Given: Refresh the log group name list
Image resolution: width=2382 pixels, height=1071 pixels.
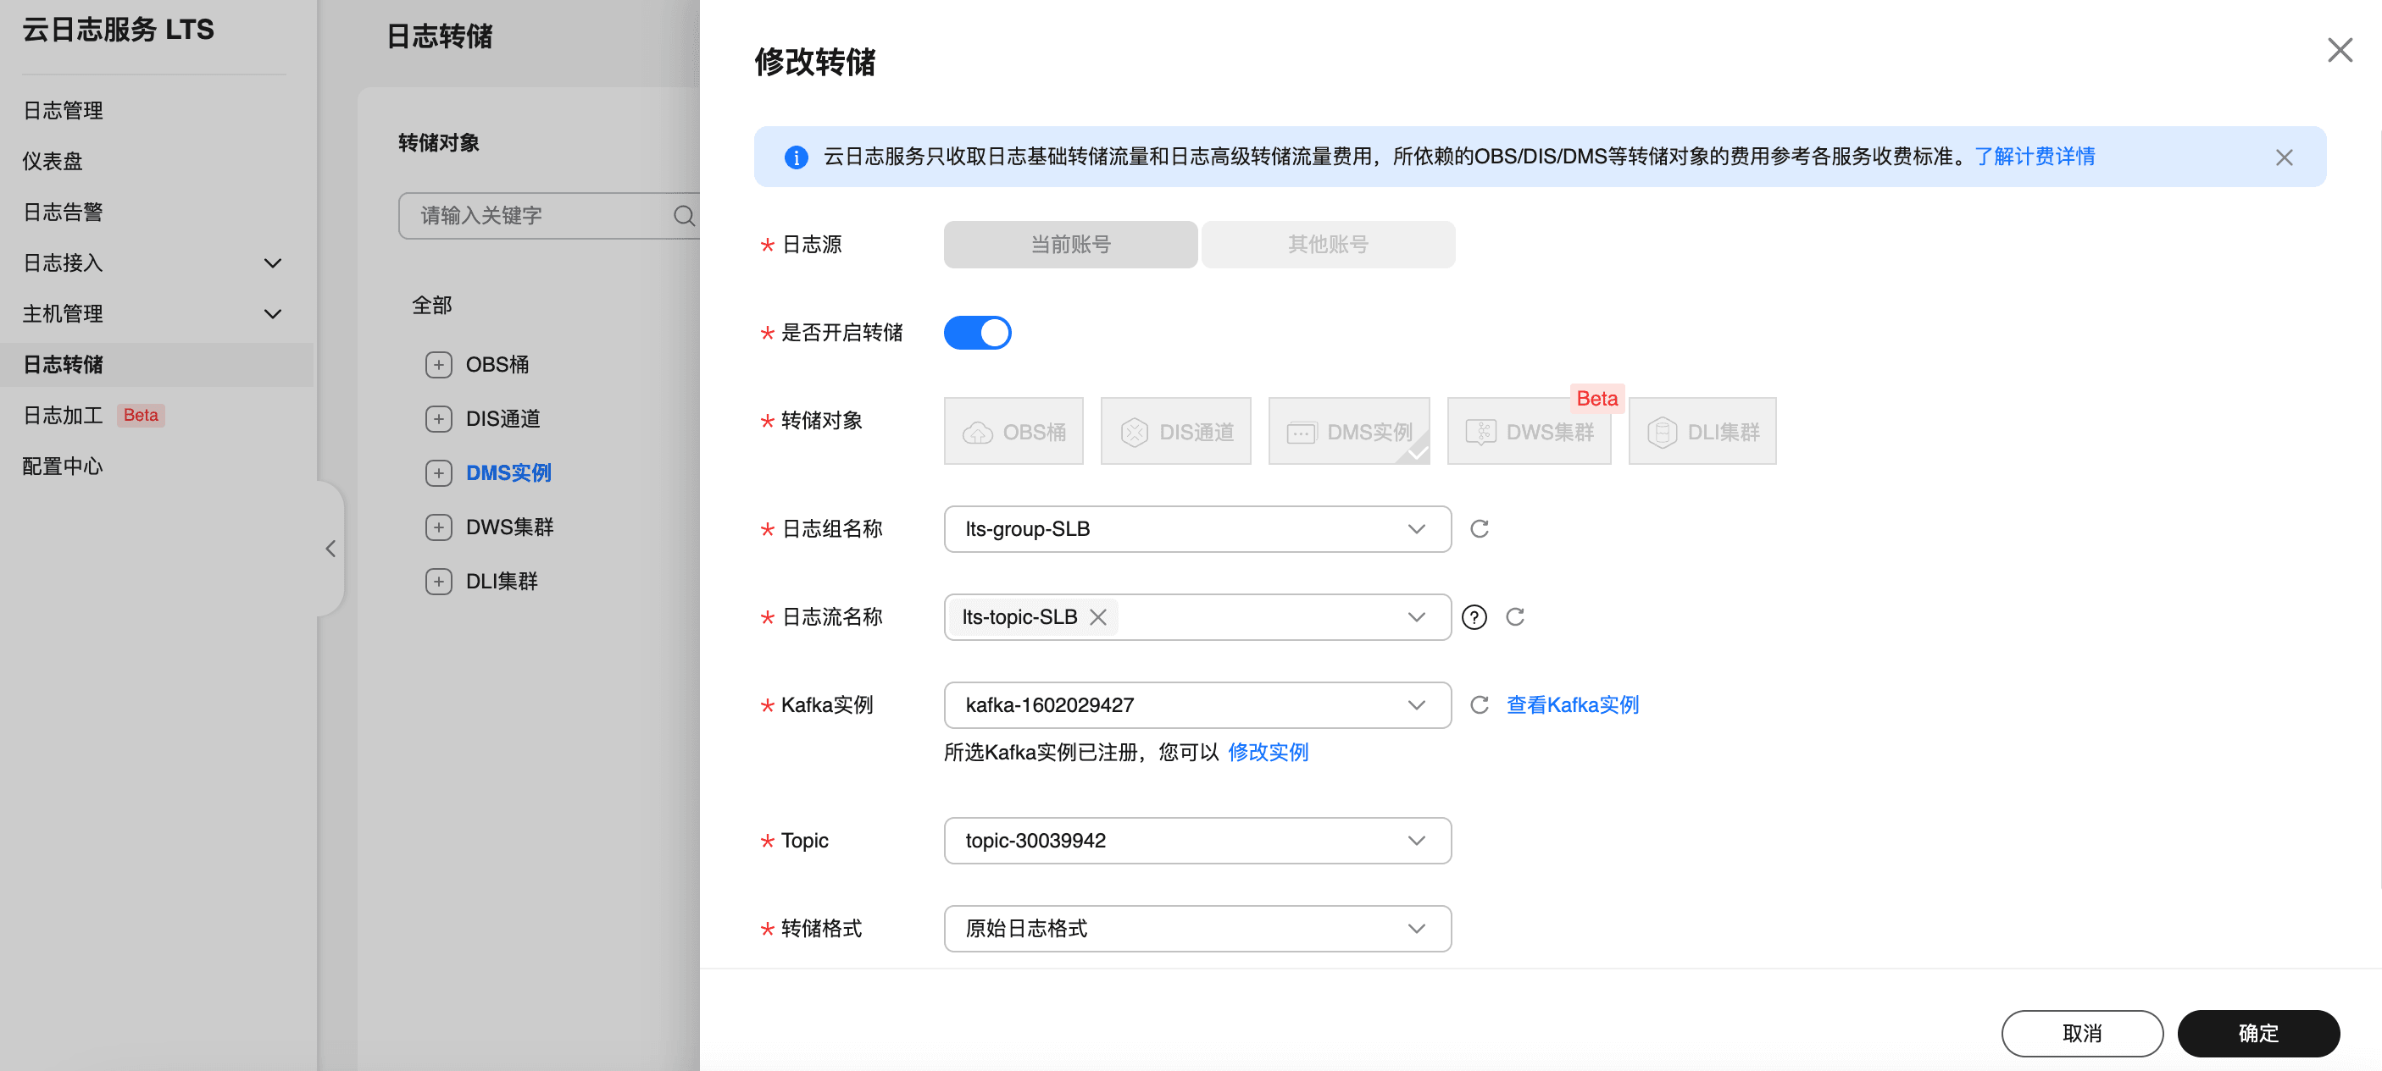Looking at the screenshot, I should [1479, 528].
